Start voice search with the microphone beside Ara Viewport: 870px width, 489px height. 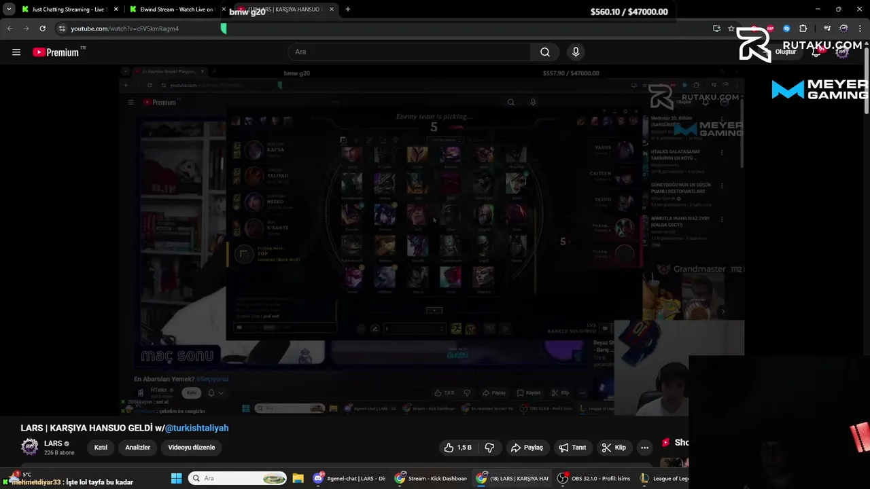tap(576, 52)
